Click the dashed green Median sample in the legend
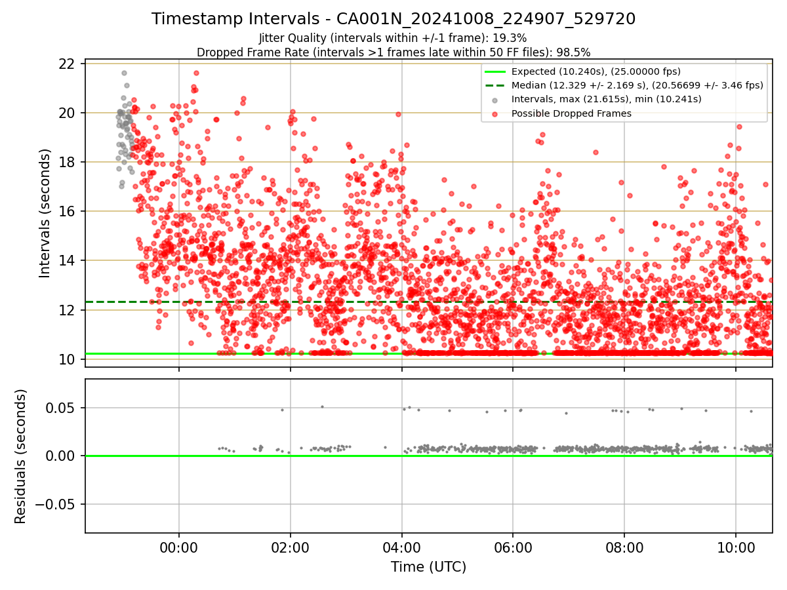787x590 pixels. pyautogui.click(x=495, y=85)
